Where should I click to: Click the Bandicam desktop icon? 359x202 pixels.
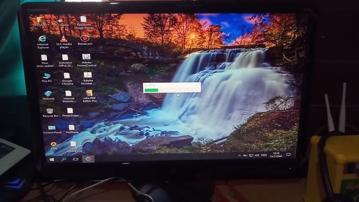pos(85,40)
